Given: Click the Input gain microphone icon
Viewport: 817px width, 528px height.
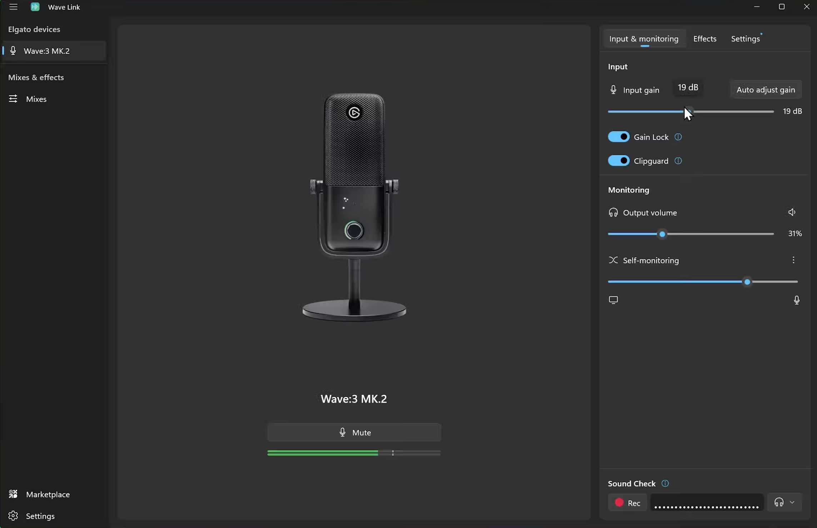Looking at the screenshot, I should [x=613, y=90].
